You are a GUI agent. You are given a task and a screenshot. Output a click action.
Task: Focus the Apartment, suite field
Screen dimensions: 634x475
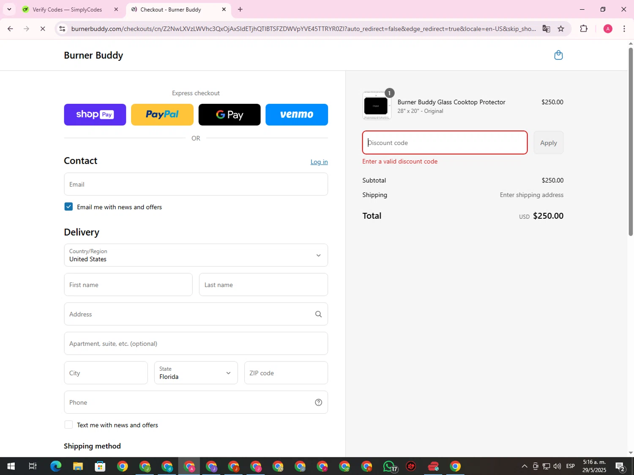coord(196,343)
